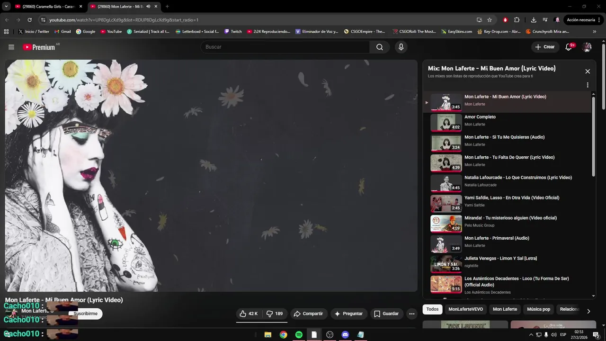Mute the Mon Laferte tab audio icon
The width and height of the screenshot is (606, 341).
point(148,6)
